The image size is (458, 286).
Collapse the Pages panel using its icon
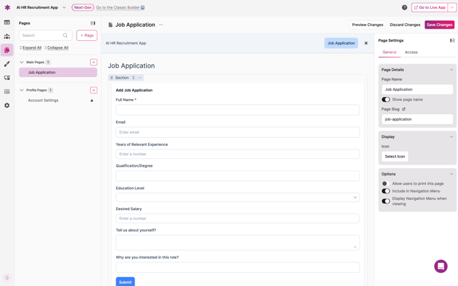(93, 23)
